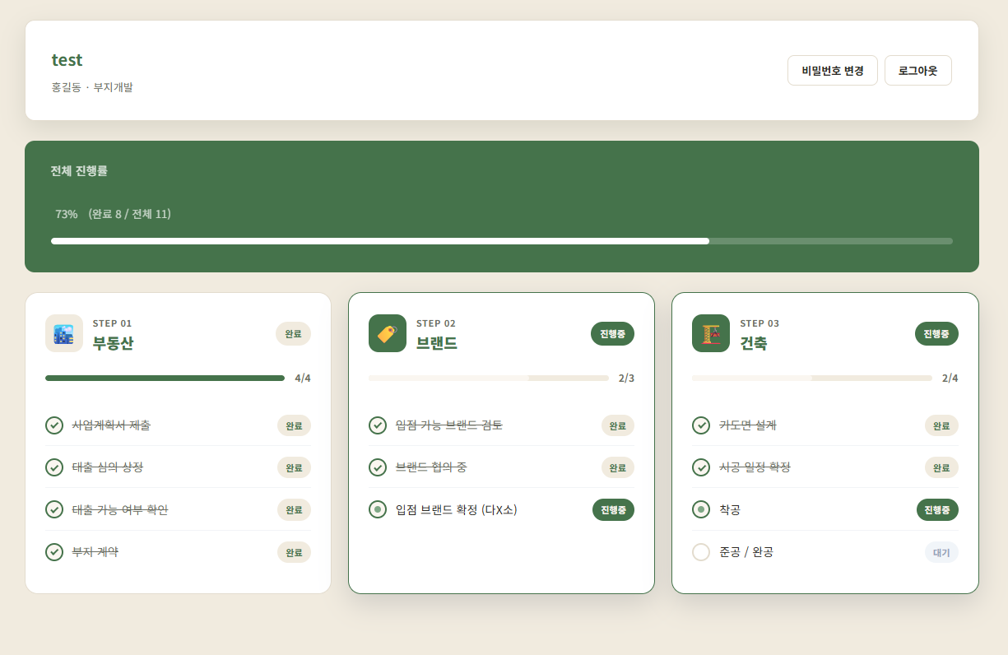This screenshot has height=655, width=1008.
Task: Click the 'STEP 03' label
Action: click(759, 323)
